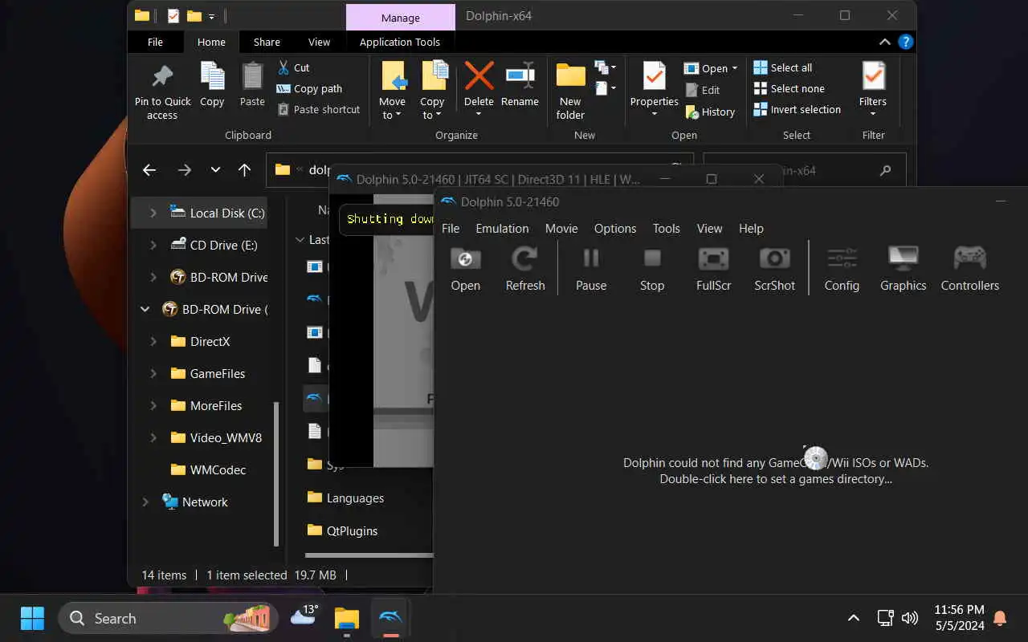The height and width of the screenshot is (642, 1028).
Task: Expand the GameFiles folder node
Action: click(153, 373)
